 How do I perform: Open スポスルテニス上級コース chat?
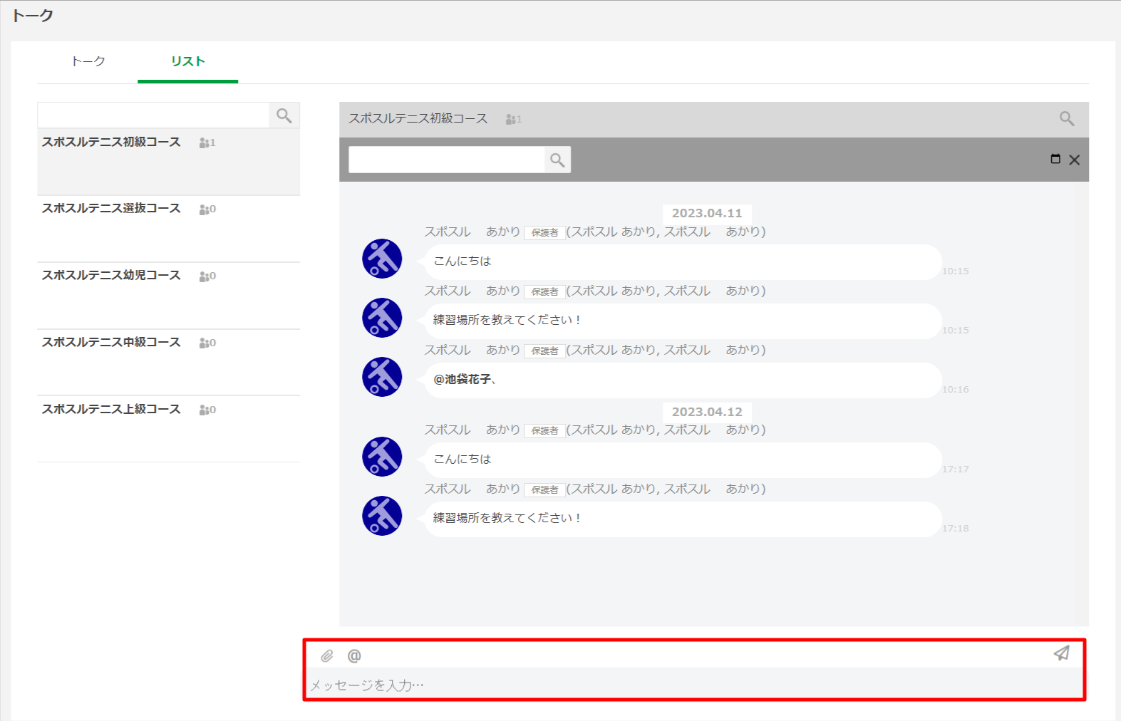[x=169, y=429]
